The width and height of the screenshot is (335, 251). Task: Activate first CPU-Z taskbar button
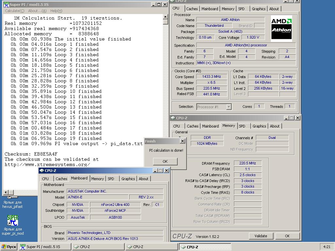98,247
